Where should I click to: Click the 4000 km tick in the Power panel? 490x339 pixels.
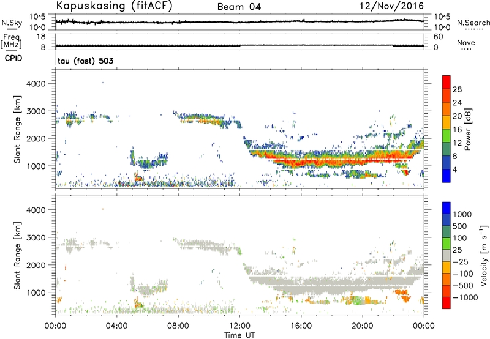click(x=36, y=84)
